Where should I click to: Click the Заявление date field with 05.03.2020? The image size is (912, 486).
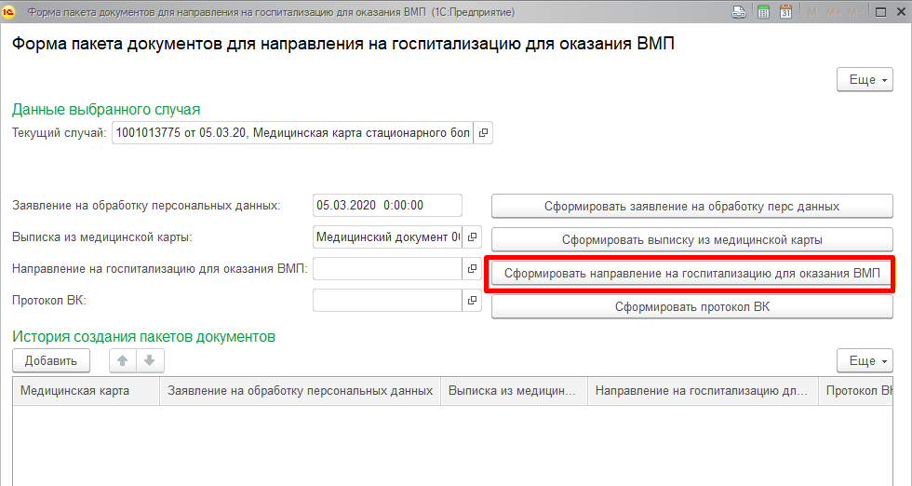[x=387, y=206]
